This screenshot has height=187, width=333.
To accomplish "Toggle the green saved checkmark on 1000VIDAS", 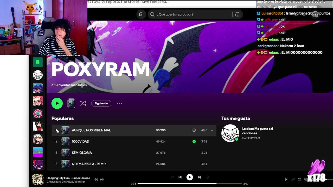I will click(194, 141).
